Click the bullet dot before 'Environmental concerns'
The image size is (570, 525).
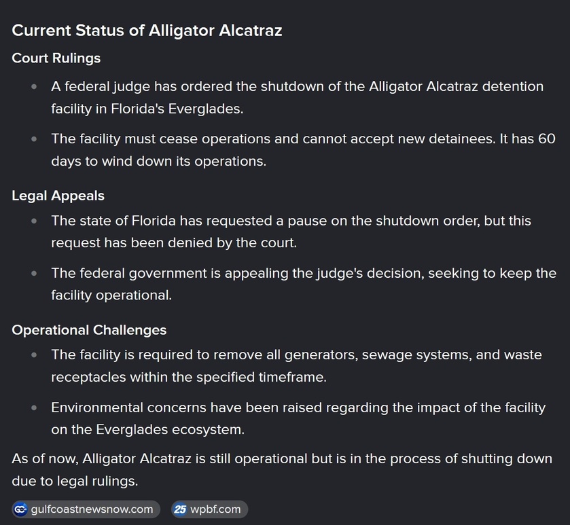pyautogui.click(x=34, y=408)
